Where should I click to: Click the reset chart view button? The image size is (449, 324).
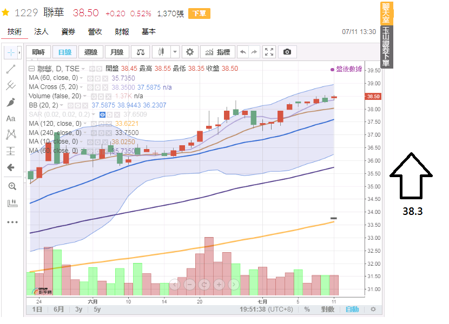tap(204, 285)
